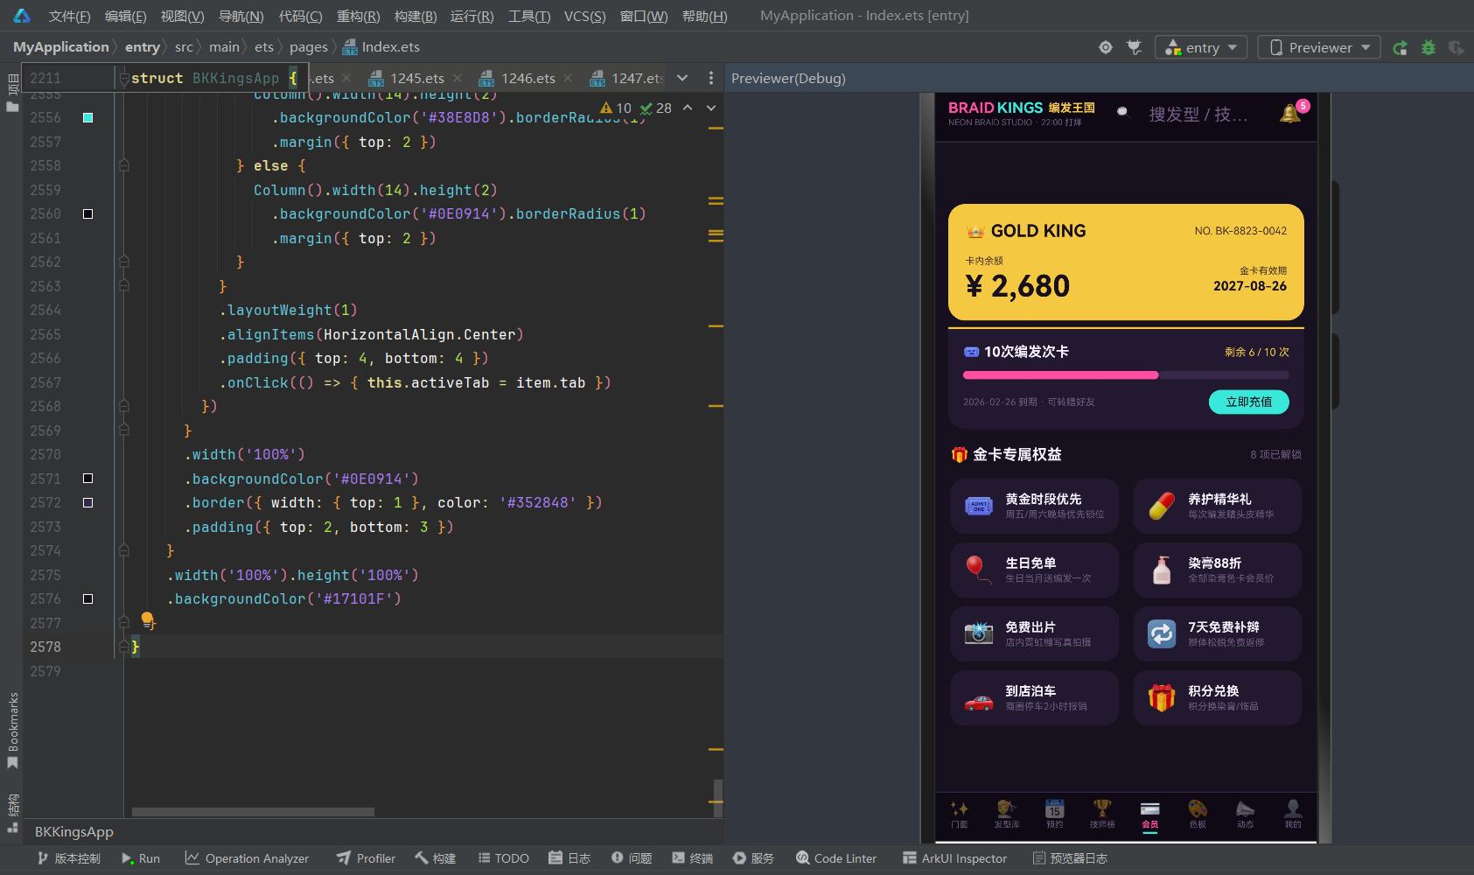Open Code Linter panel

click(835, 858)
